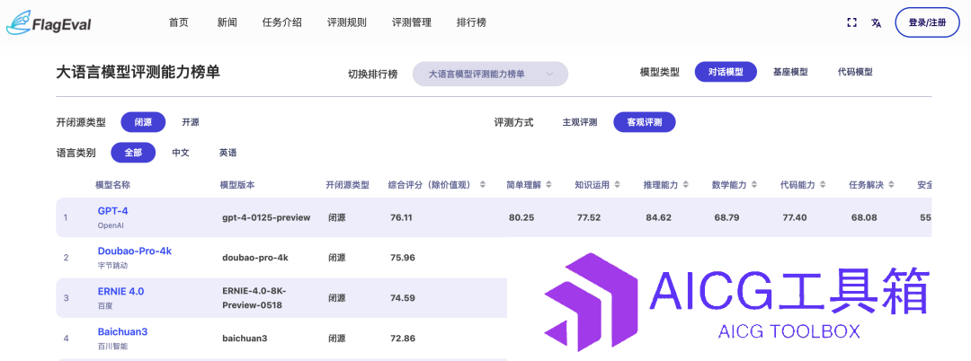
Task: Click the 大语言模型评测能力榜单 page title
Action: [138, 72]
